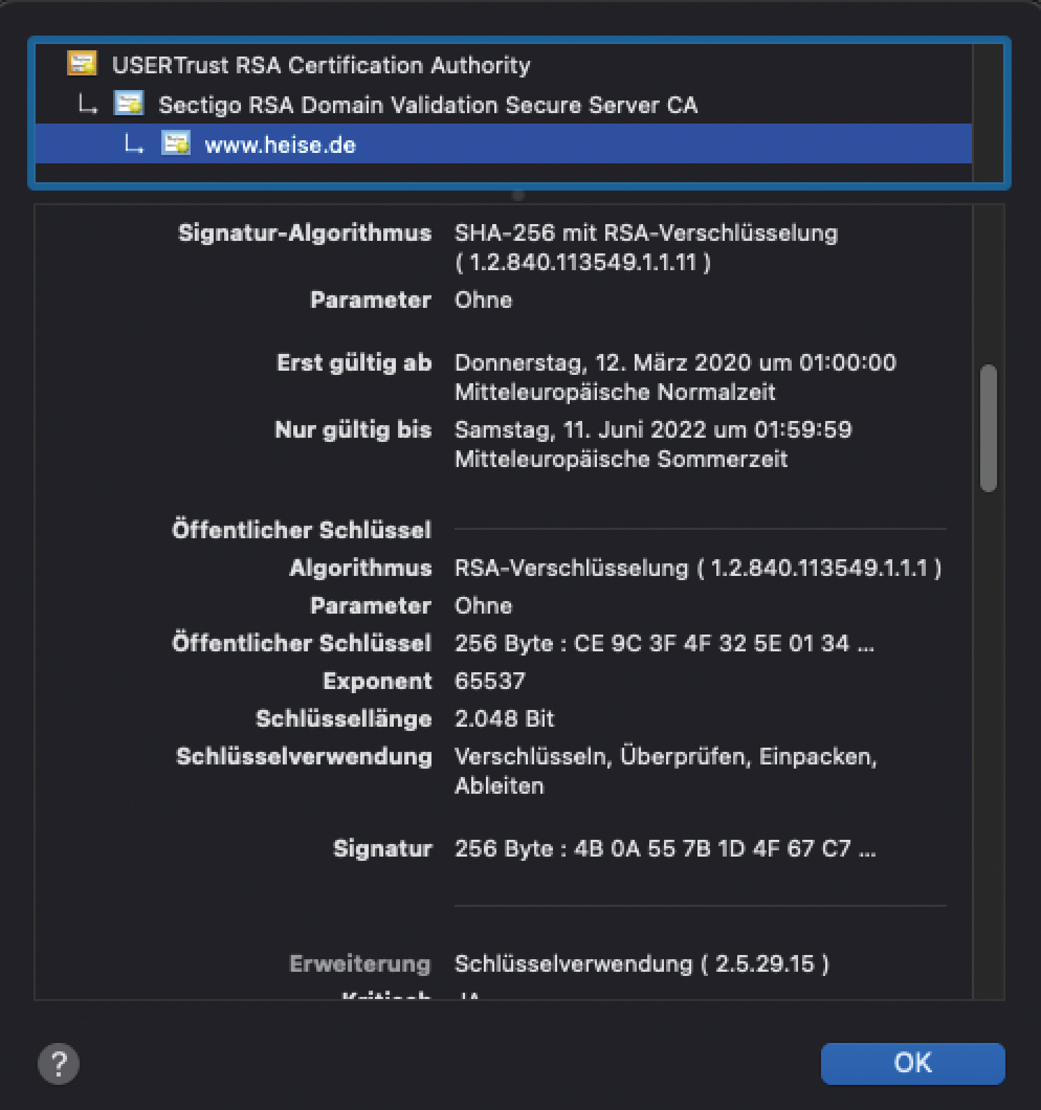Click the Schlüssellänge 2.048 Bit value
1041x1110 pixels.
pos(504,718)
